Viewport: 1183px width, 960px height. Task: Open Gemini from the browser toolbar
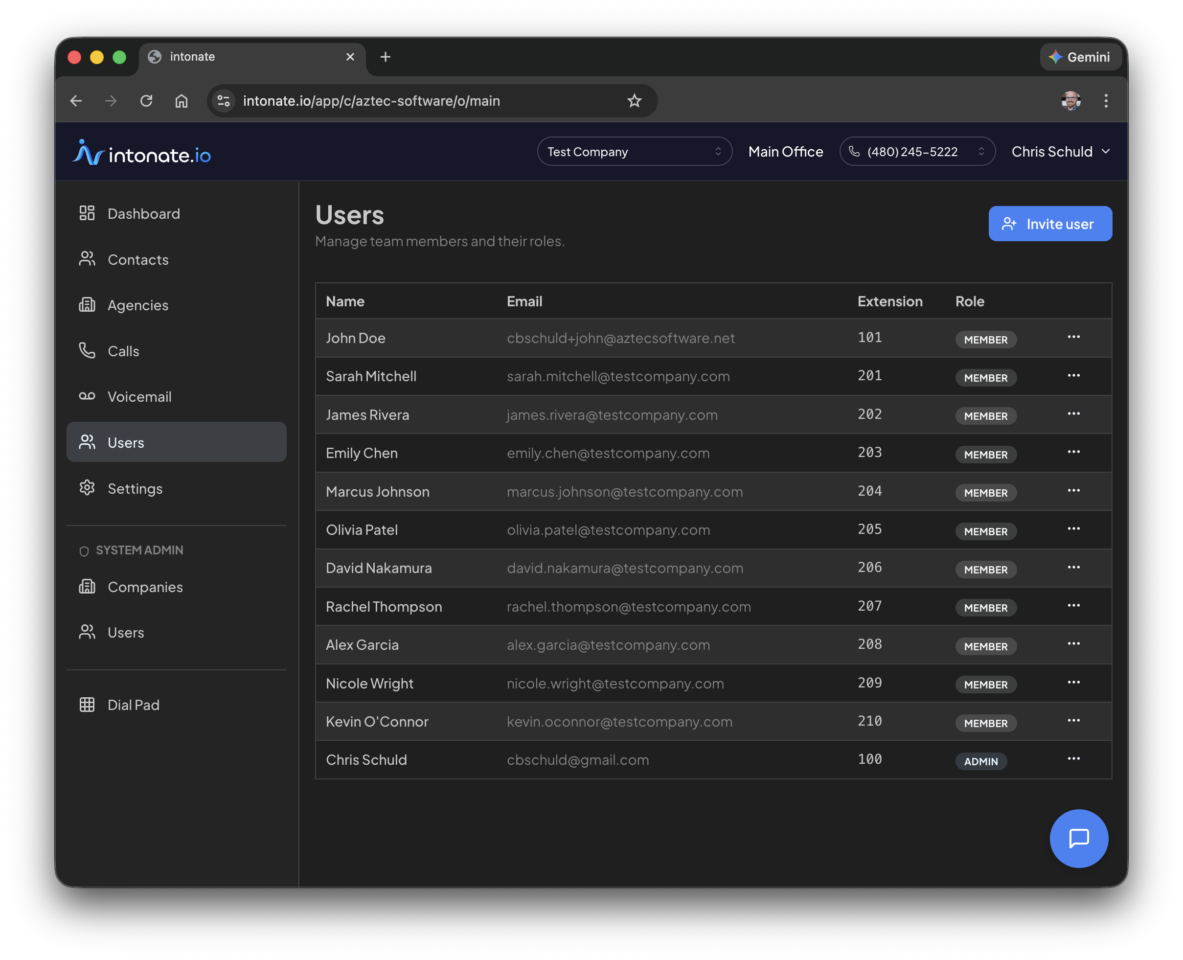point(1080,56)
